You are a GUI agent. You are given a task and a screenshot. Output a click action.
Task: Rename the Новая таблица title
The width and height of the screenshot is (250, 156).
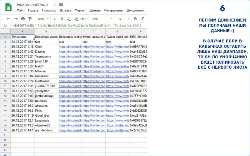pyautogui.click(x=32, y=4)
